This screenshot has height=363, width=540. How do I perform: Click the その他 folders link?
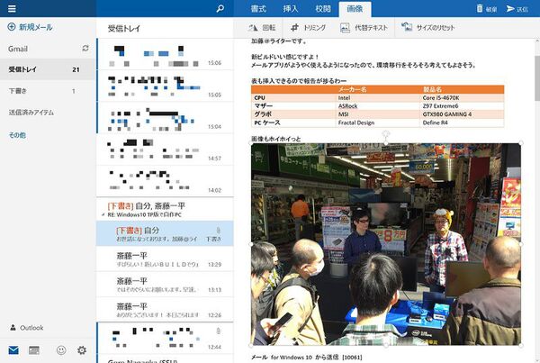[18, 135]
